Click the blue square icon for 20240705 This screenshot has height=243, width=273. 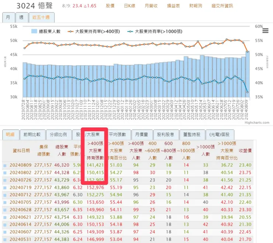pos(5,203)
